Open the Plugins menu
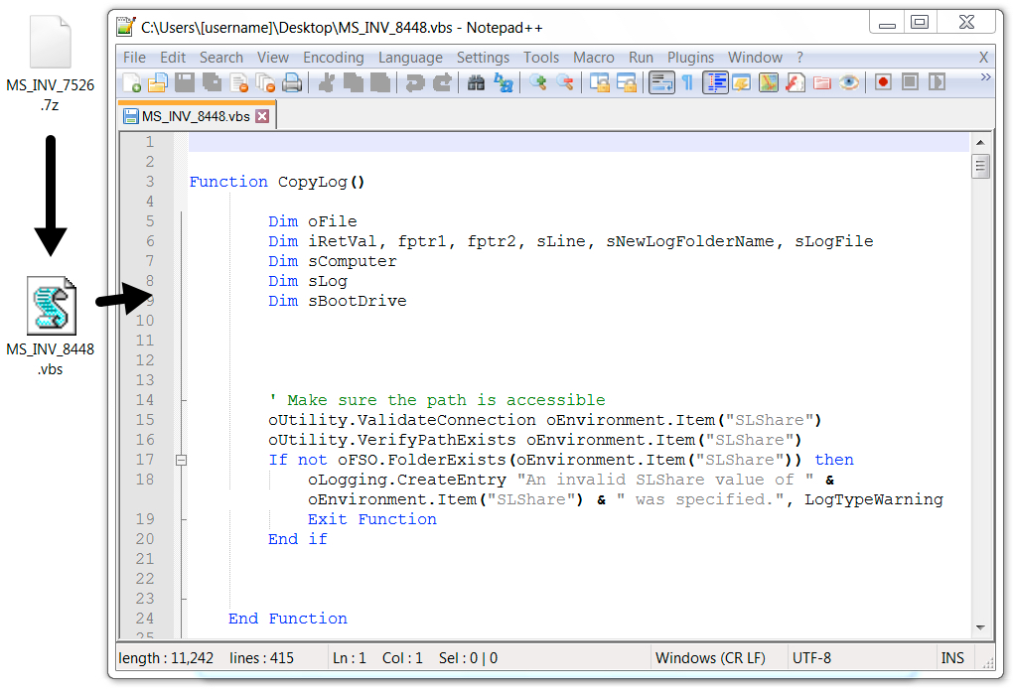The width and height of the screenshot is (1013, 692). 690,58
